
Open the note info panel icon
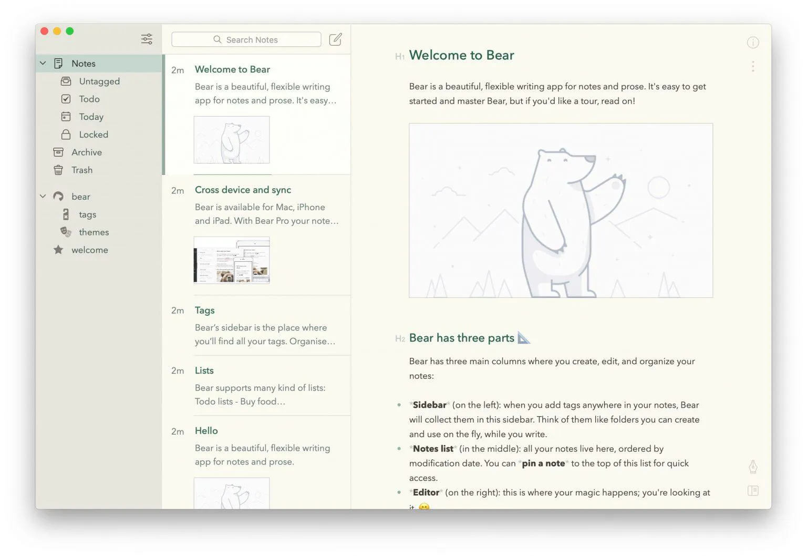pyautogui.click(x=753, y=43)
